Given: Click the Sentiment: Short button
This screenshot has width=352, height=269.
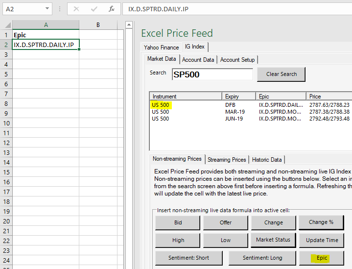Looking at the screenshot, I should pyautogui.click(x=189, y=258).
